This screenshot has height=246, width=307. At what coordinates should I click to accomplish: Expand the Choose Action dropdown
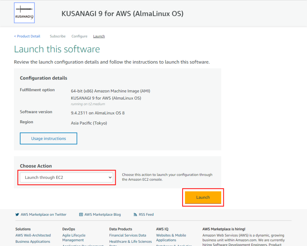pos(67,177)
